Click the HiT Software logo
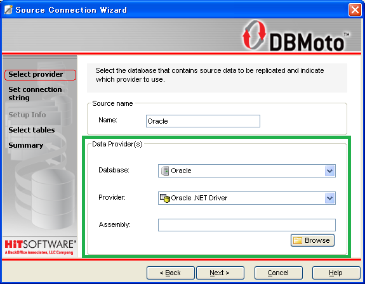 coord(40,247)
